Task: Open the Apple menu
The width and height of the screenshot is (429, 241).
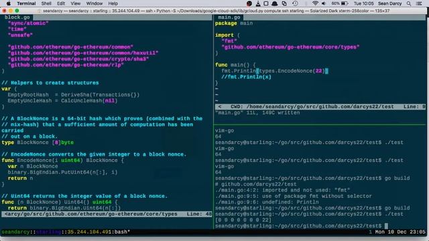Action: pyautogui.click(x=9, y=3)
